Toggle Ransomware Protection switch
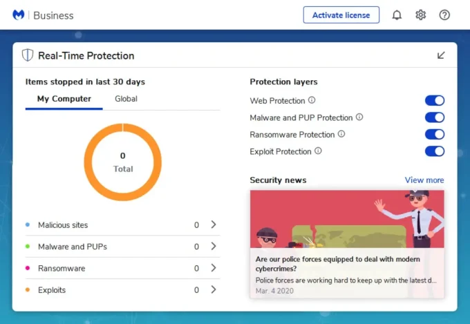Screen dimensions: 470x324 point(434,134)
